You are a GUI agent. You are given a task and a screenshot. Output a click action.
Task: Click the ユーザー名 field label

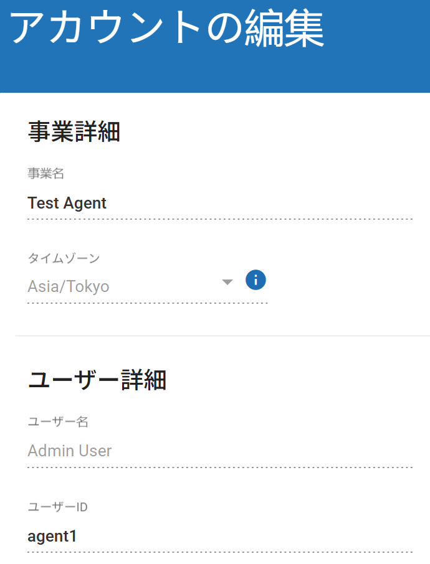(x=58, y=421)
